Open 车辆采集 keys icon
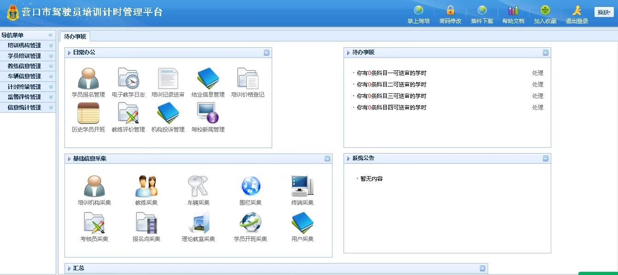The image size is (618, 275). pyautogui.click(x=198, y=186)
